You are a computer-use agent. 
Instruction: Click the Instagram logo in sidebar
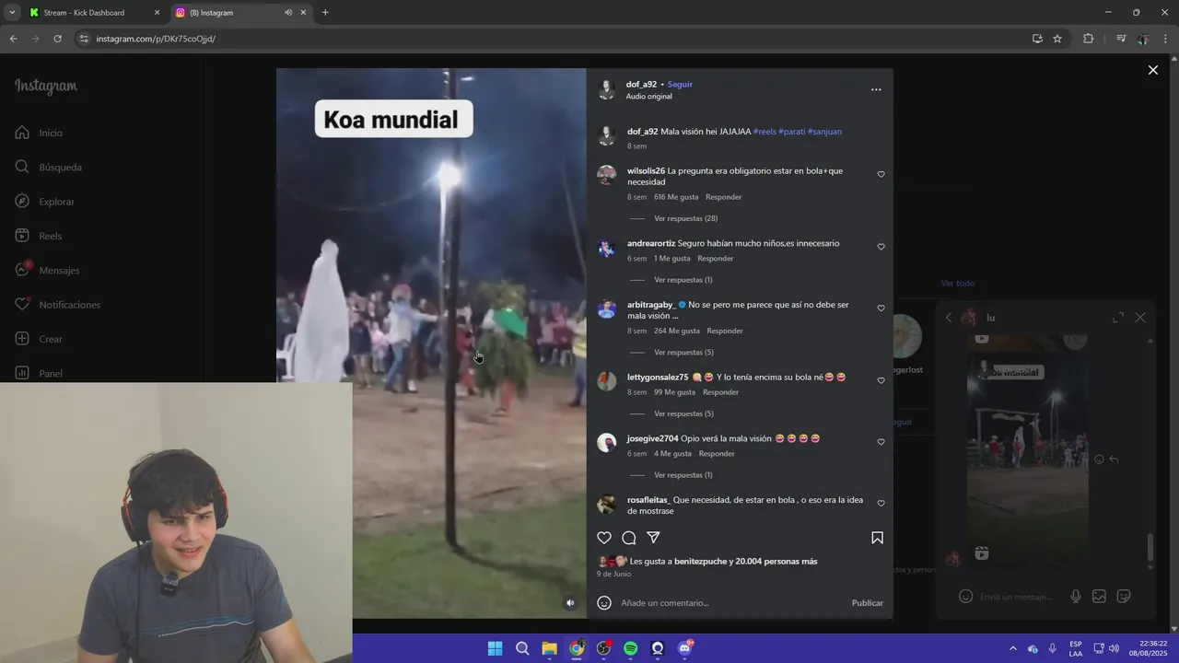[46, 87]
